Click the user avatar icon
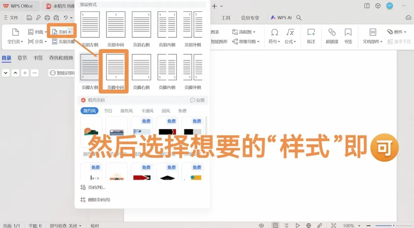 click(x=389, y=6)
